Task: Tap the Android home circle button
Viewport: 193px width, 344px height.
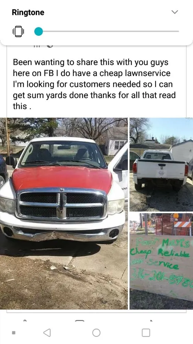Action: click(x=96, y=333)
